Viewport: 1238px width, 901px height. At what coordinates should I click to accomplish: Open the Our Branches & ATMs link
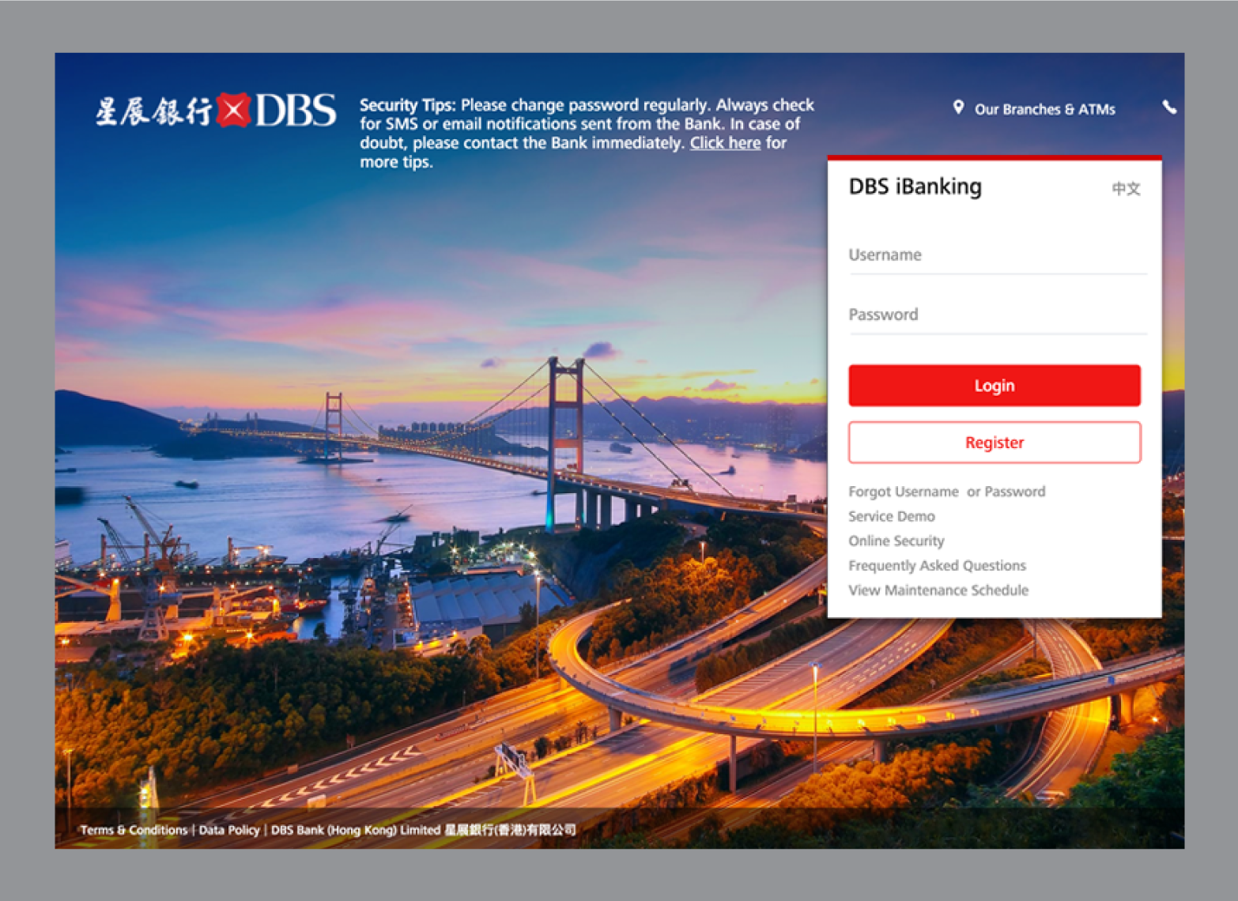(x=1044, y=109)
